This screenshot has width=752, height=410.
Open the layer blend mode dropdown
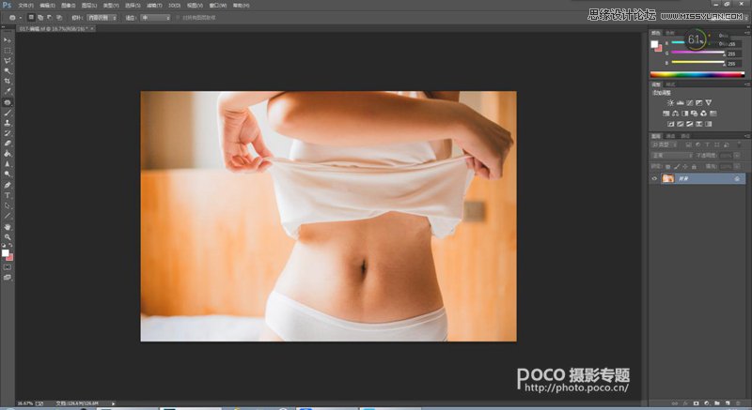pyautogui.click(x=672, y=156)
